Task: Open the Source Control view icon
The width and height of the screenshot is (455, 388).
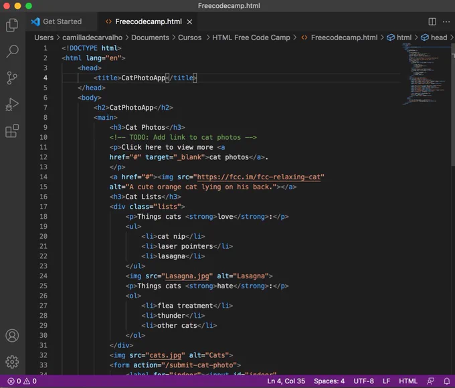Action: 12,78
